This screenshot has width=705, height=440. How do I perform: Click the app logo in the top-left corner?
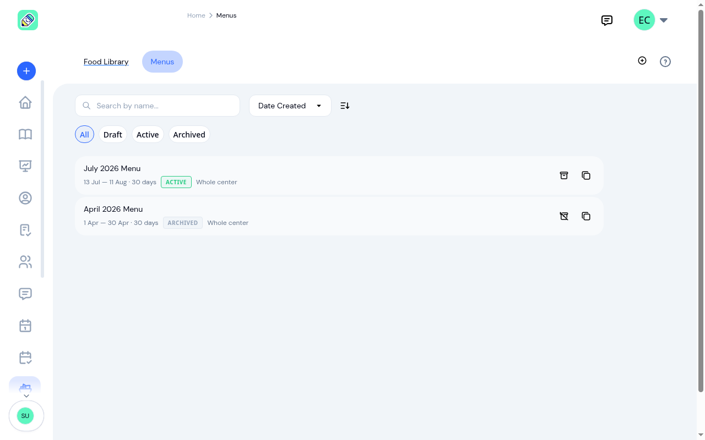pos(28,20)
